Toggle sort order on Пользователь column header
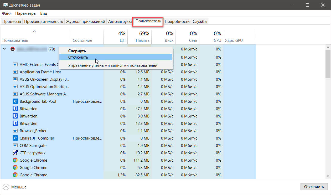331x195 pixels. coord(15,40)
